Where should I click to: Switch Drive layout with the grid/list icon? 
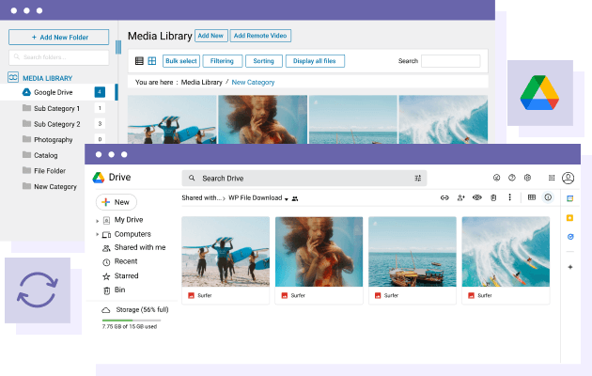click(x=532, y=197)
